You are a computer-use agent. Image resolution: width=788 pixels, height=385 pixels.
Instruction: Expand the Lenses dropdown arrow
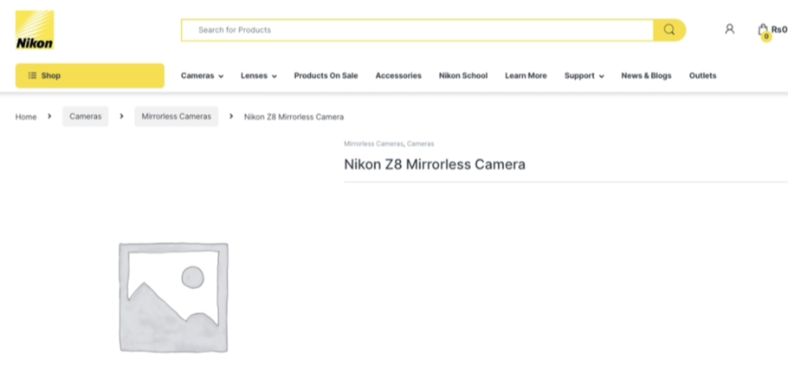click(x=275, y=76)
